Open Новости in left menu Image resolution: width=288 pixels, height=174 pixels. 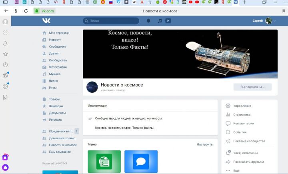(x=55, y=40)
